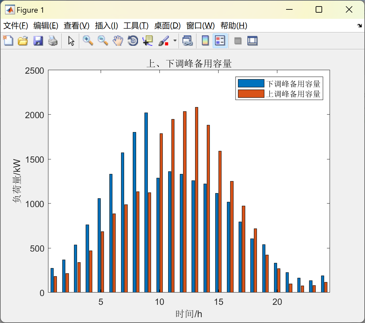The image size is (365, 323).
Task: Open file with the folder icon
Action: tap(23, 41)
